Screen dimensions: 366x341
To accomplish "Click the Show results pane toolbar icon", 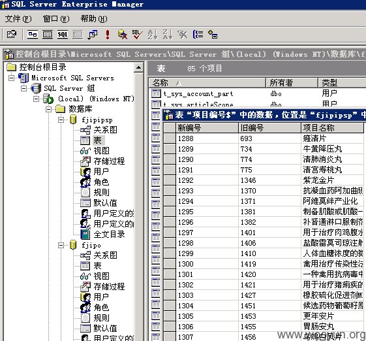I will [x=78, y=35].
